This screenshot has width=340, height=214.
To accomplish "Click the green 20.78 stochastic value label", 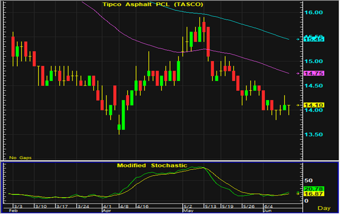I will click(x=314, y=189).
